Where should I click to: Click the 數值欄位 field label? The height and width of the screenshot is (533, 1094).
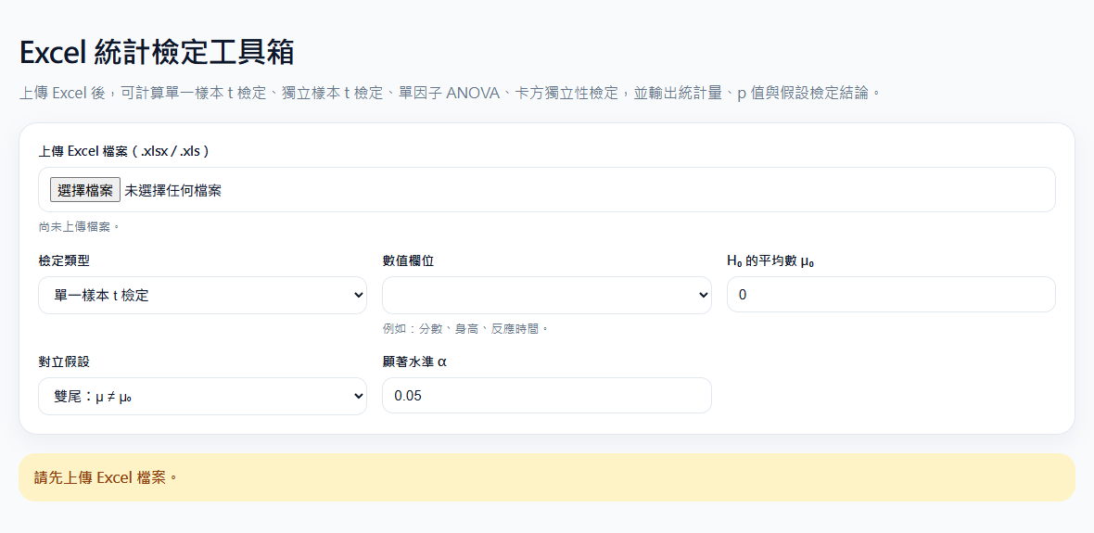coord(408,260)
